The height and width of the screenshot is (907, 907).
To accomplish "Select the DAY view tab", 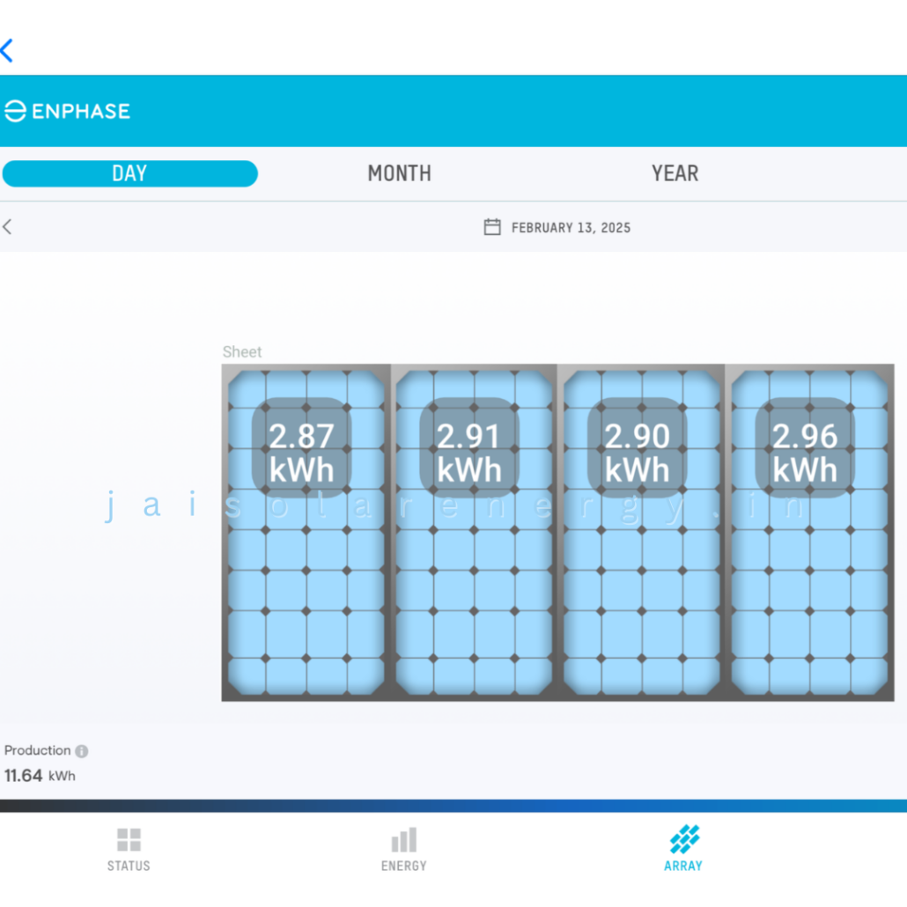I will pyautogui.click(x=129, y=173).
